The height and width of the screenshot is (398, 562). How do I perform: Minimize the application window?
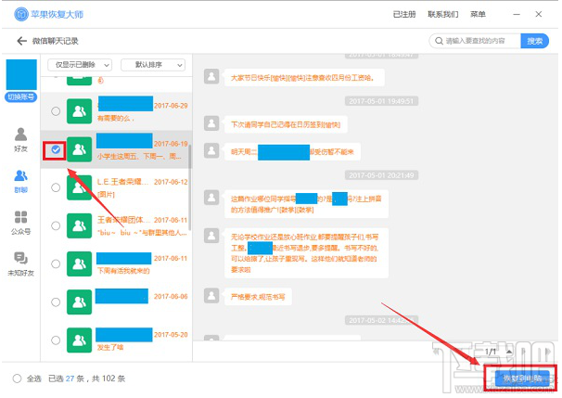point(517,14)
